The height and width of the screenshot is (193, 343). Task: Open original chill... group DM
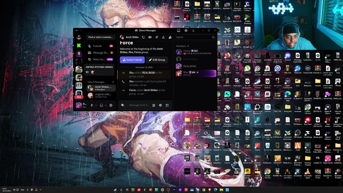(x=101, y=95)
